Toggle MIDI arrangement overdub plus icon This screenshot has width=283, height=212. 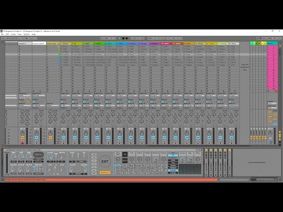(132, 38)
